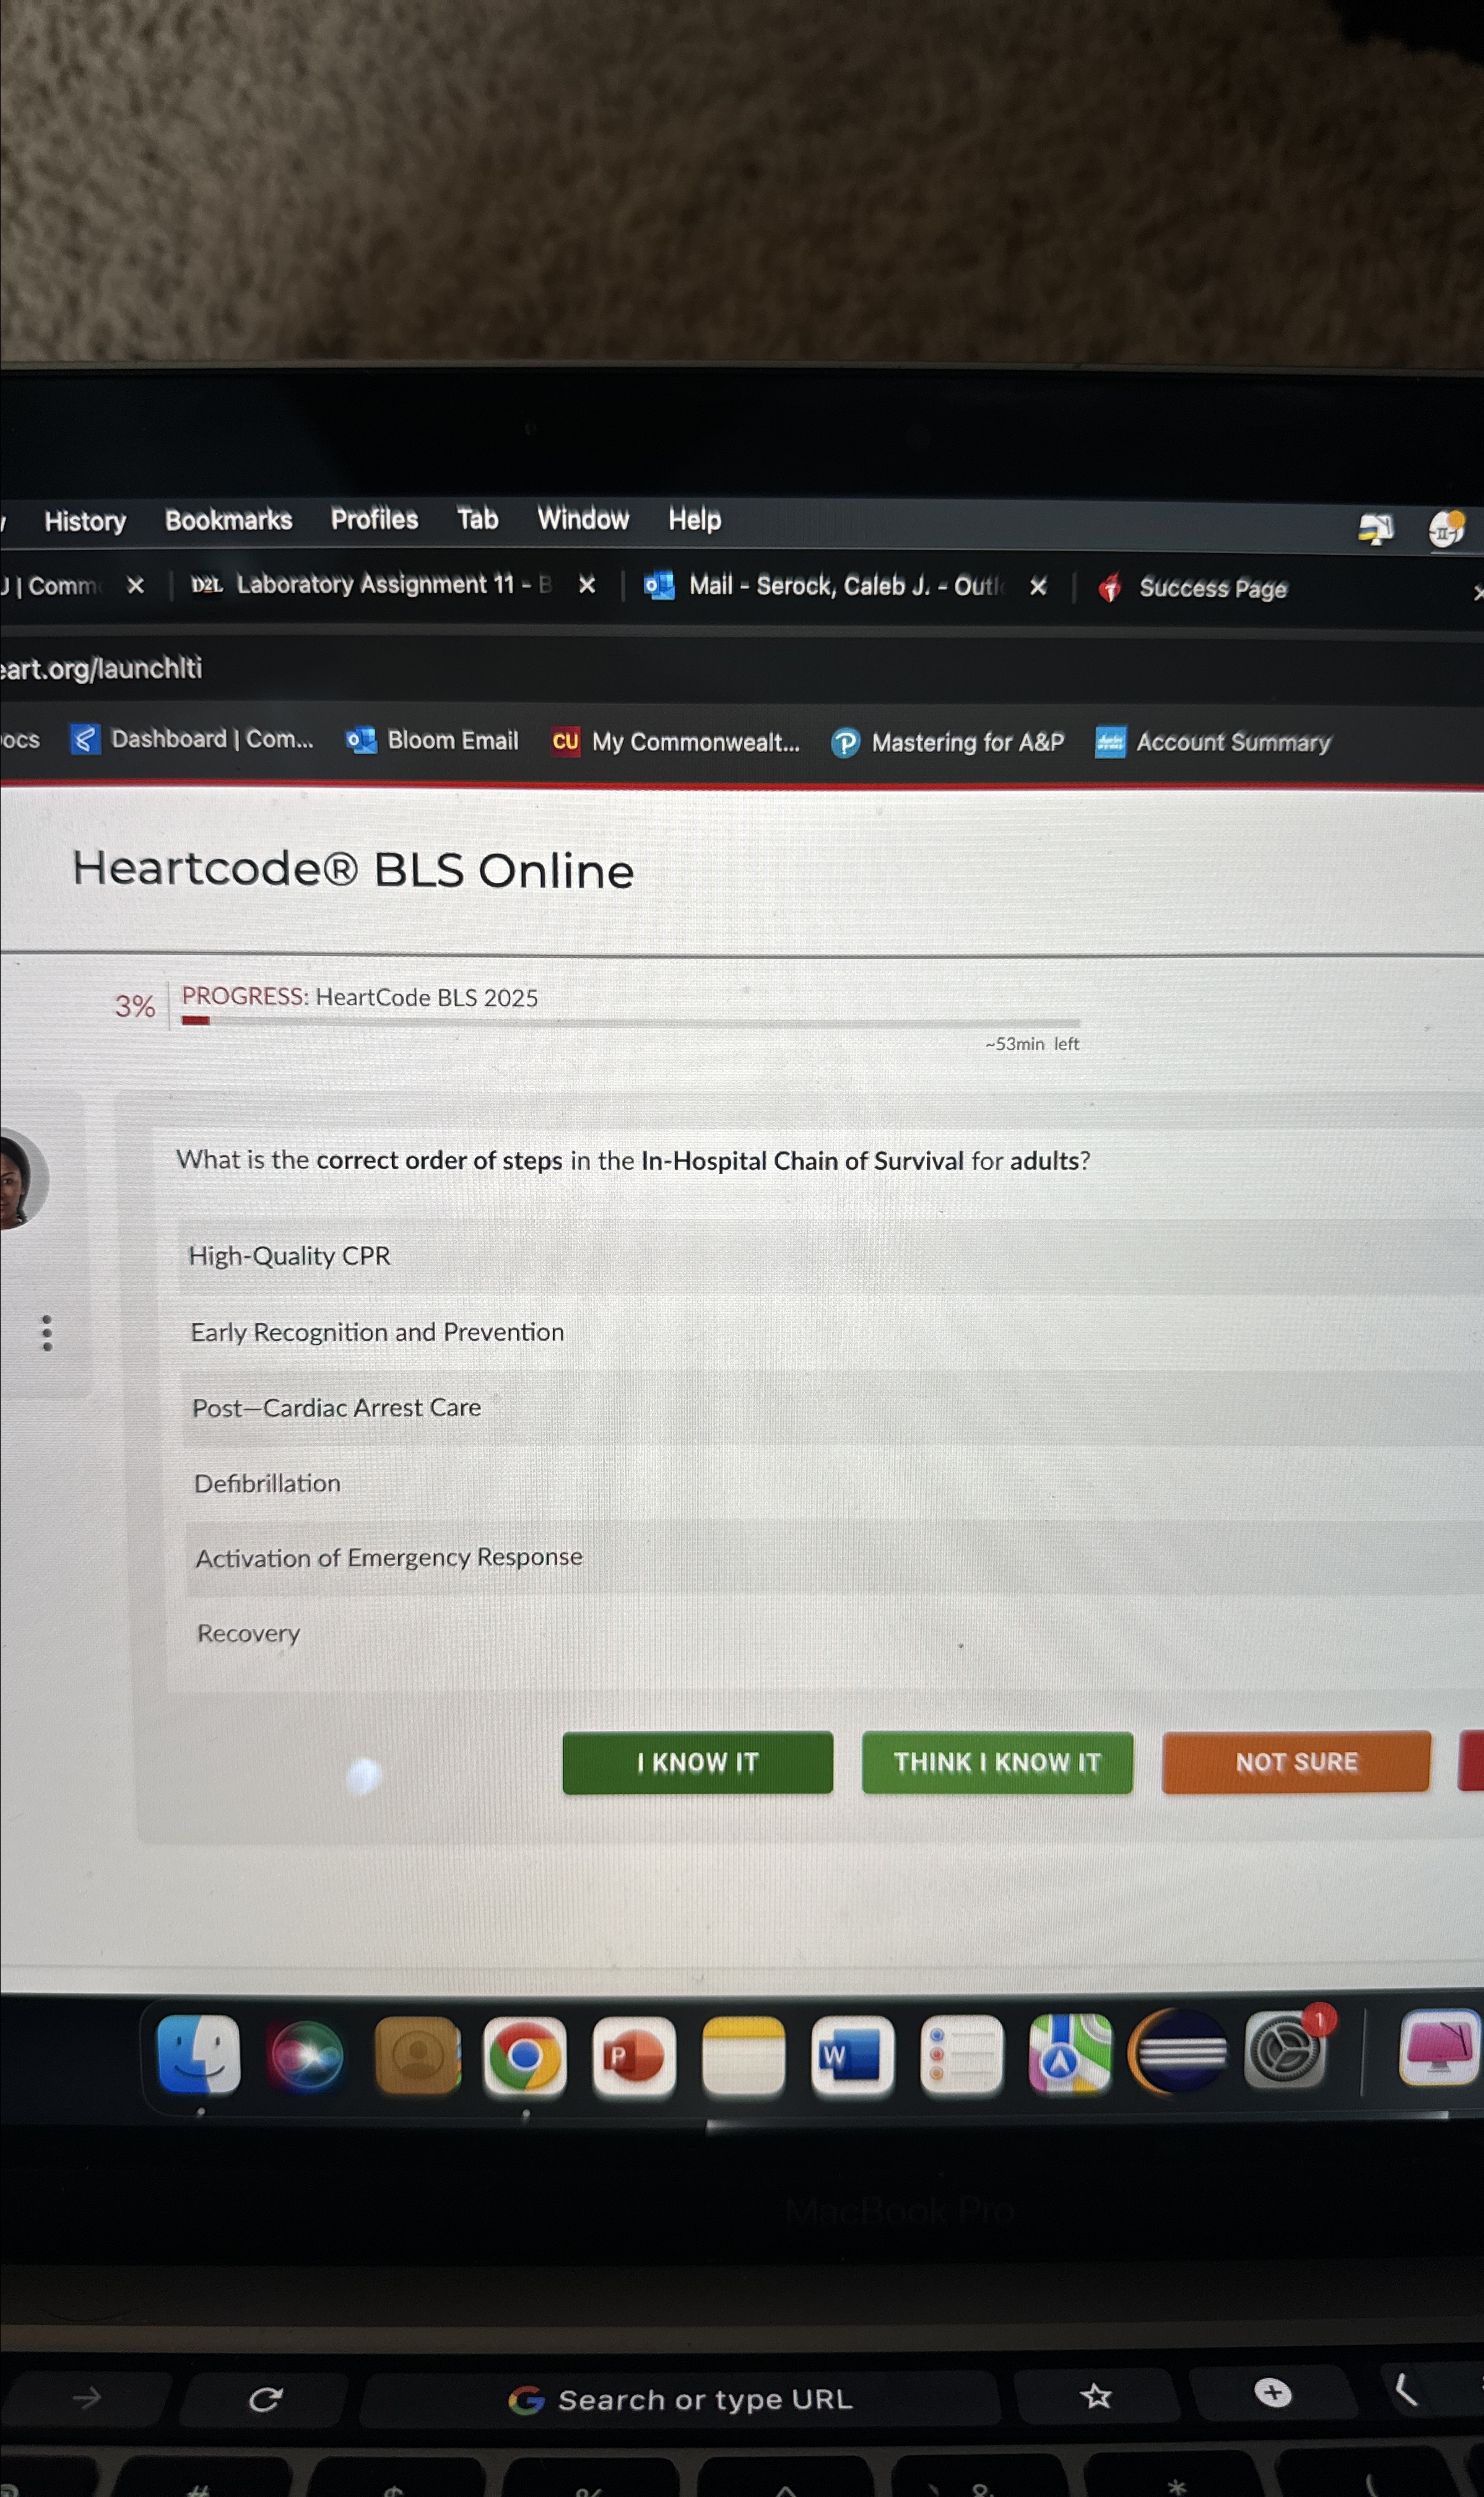Click the Heartcode BLS Online heading
Screen dimensions: 1484x2497
(x=353, y=870)
